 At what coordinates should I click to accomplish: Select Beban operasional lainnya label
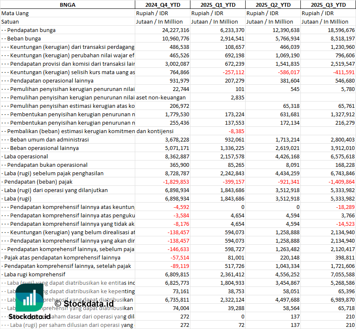(45, 148)
